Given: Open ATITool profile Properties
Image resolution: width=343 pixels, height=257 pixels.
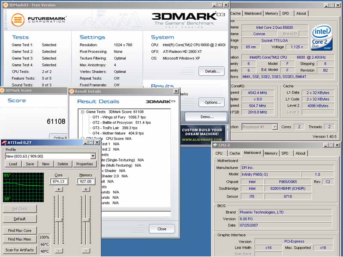Looking at the screenshot, I should point(84,164).
